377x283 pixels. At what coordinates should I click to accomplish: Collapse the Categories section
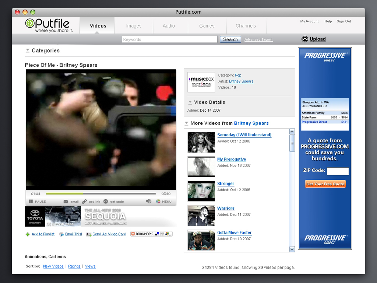[x=28, y=51]
